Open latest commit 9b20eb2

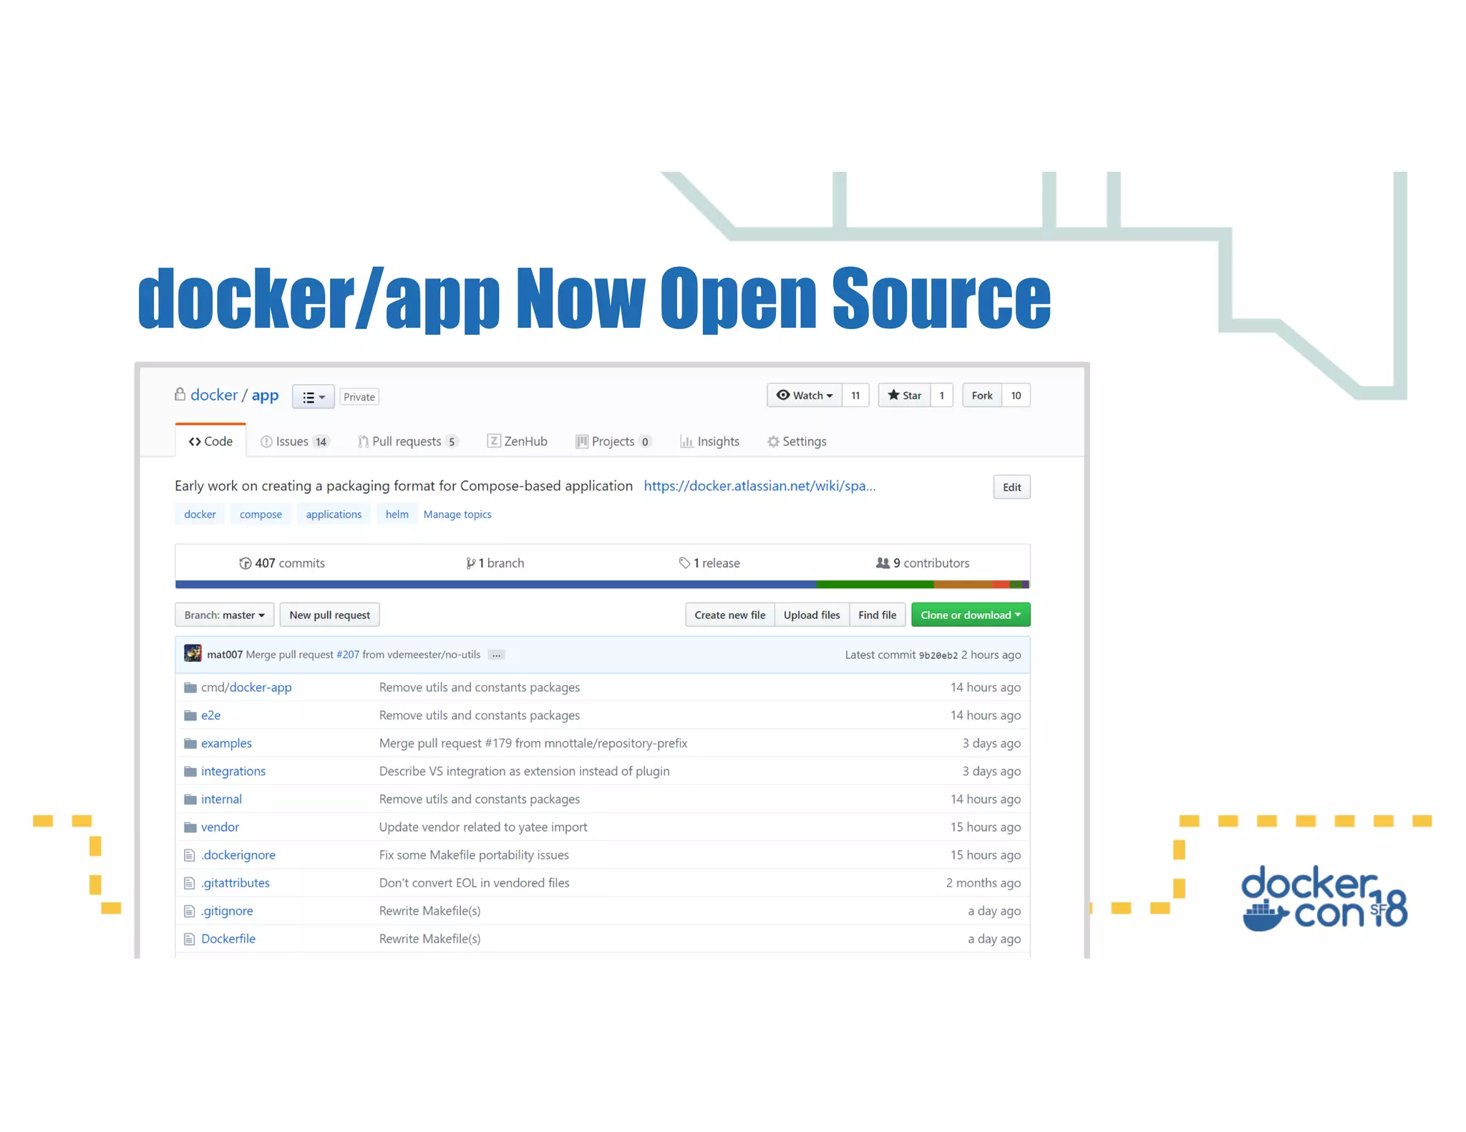tap(938, 655)
